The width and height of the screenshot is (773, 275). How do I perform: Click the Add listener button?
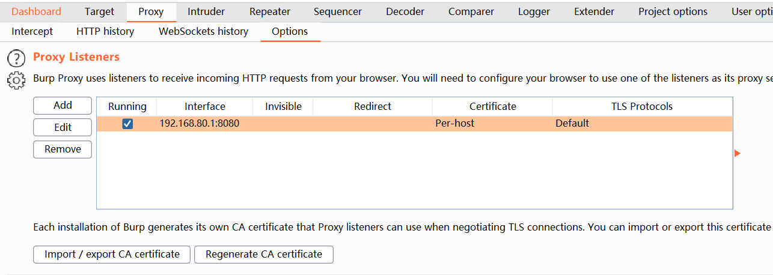(x=63, y=106)
